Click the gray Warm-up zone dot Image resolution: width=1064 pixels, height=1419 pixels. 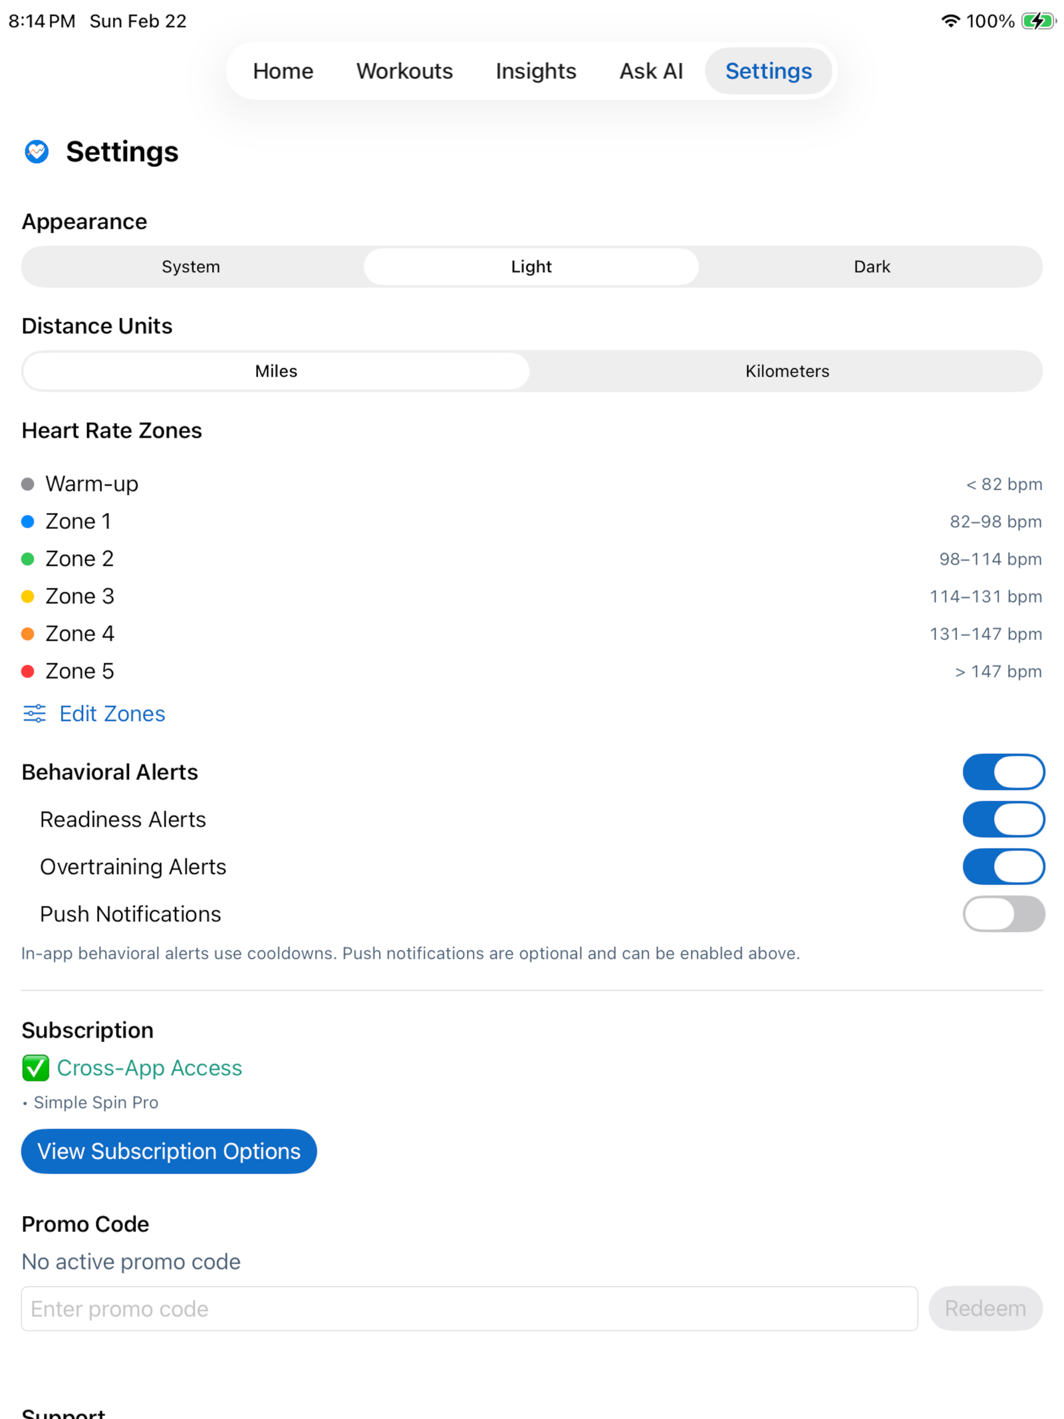(x=27, y=484)
